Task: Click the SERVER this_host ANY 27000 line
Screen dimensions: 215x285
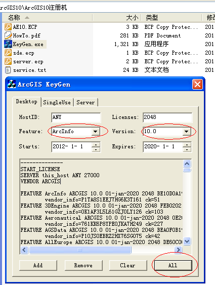Action: [x=60, y=175]
